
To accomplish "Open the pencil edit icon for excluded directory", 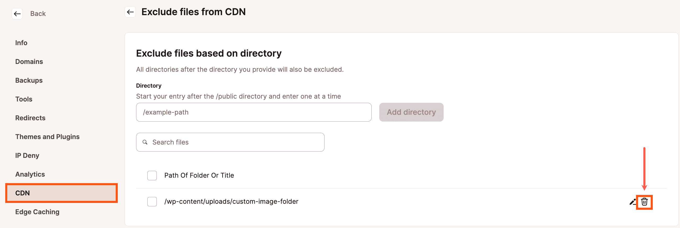I will click(633, 202).
